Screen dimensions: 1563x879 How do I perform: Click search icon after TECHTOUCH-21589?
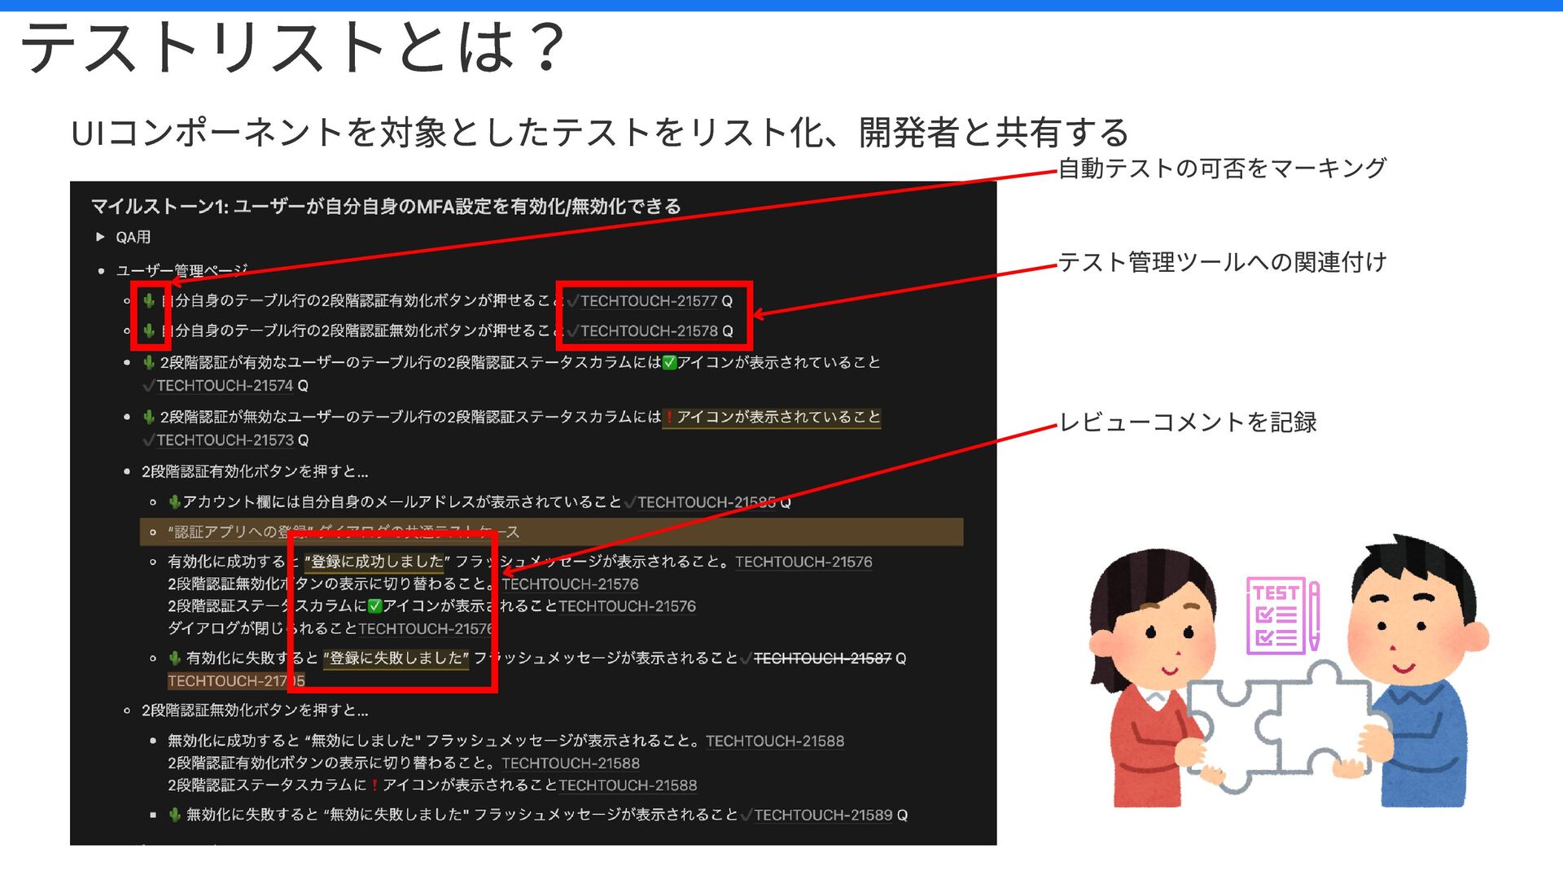pos(902,815)
